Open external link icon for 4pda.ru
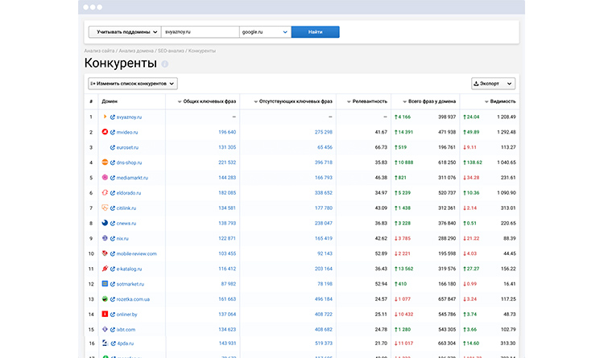 (114, 344)
